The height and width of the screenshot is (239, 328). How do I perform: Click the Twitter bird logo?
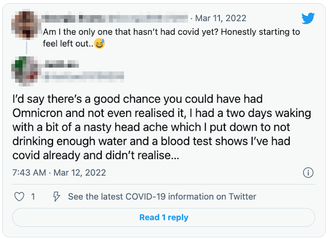308,18
